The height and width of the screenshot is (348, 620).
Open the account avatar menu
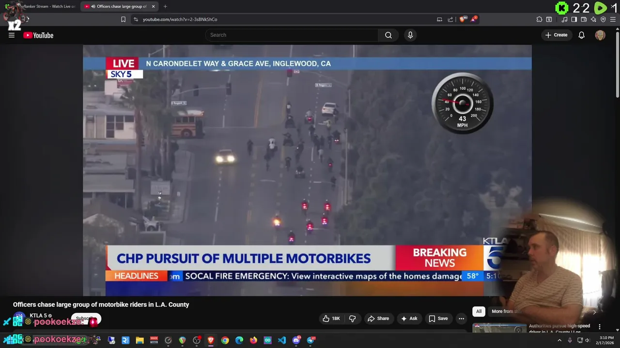[600, 35]
